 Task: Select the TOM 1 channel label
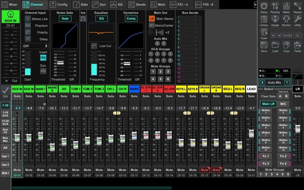[x=76, y=89]
